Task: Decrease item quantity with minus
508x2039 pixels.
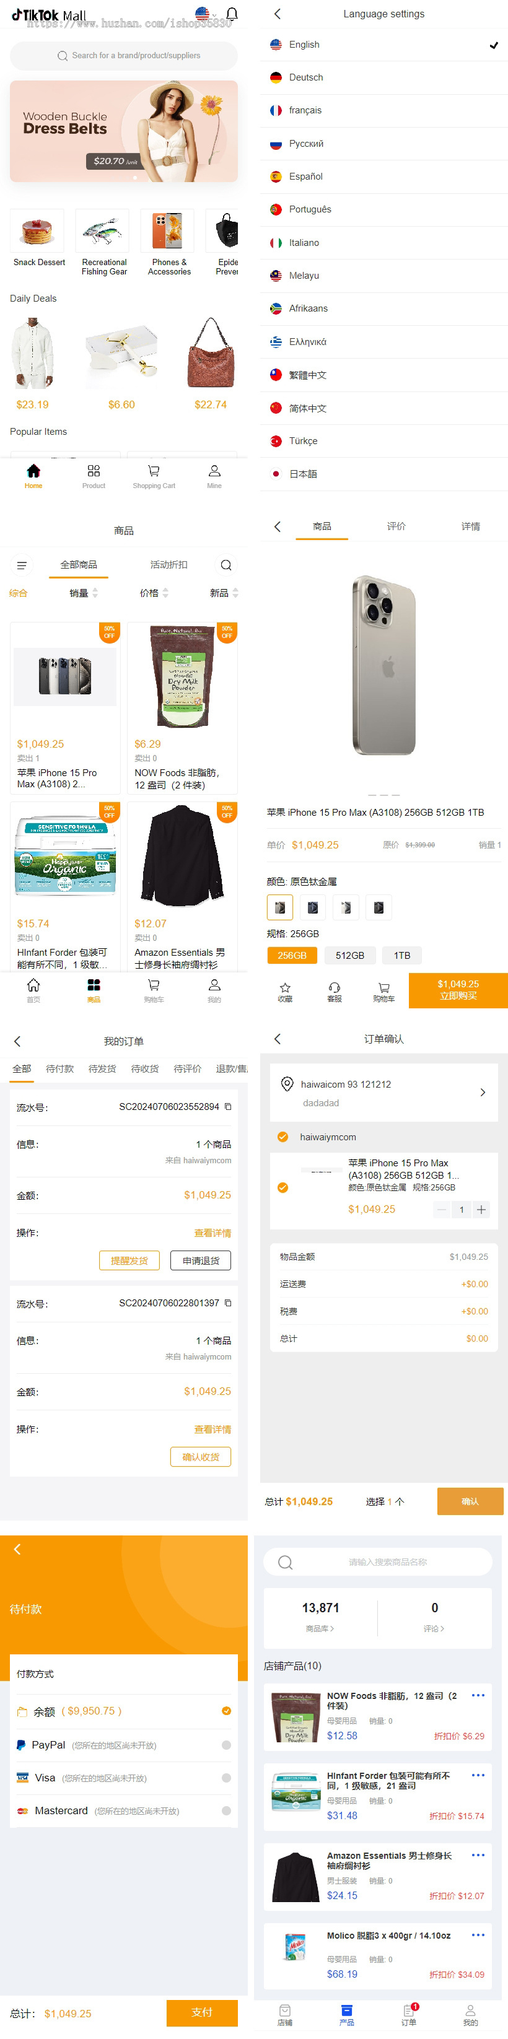Action: [x=442, y=1210]
